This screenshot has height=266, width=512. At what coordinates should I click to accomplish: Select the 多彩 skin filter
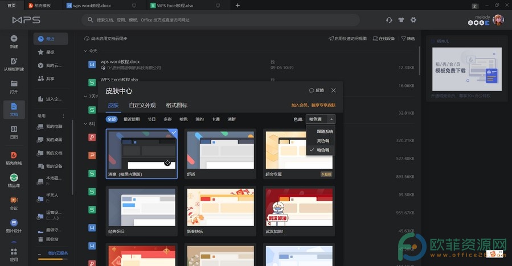point(167,119)
